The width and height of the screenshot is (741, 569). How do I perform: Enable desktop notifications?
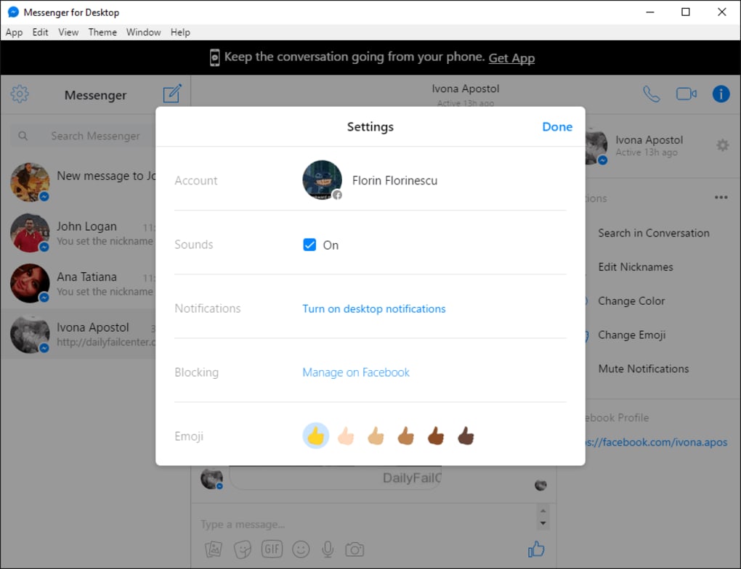(373, 308)
